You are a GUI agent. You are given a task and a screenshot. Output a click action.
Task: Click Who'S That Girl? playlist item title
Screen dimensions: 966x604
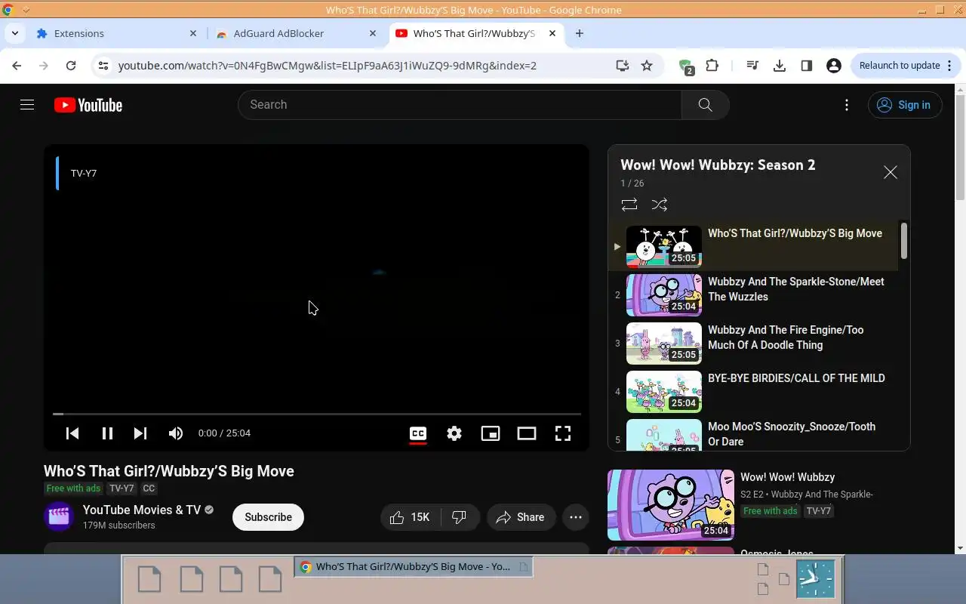[x=795, y=233]
